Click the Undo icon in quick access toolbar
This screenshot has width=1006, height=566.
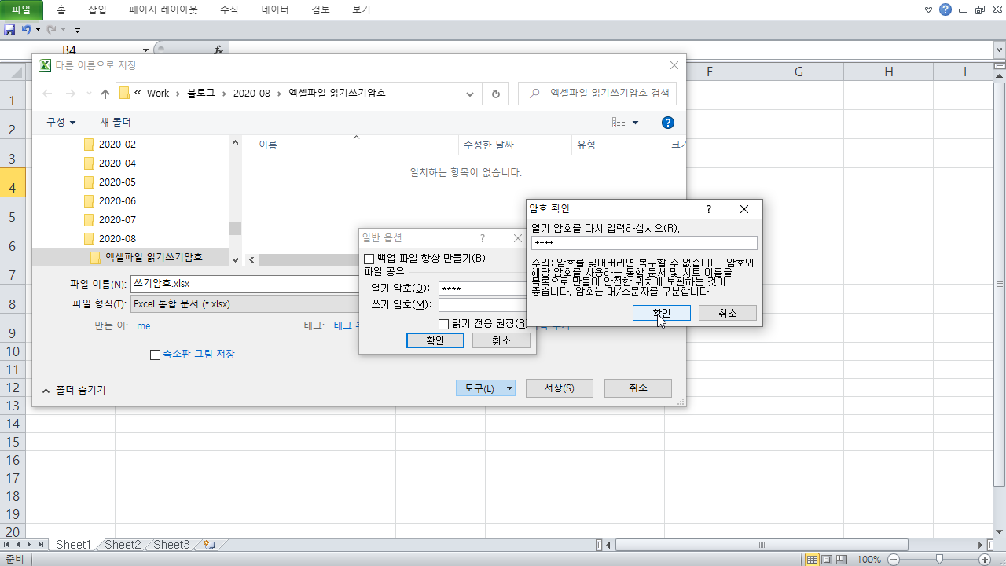click(x=26, y=30)
